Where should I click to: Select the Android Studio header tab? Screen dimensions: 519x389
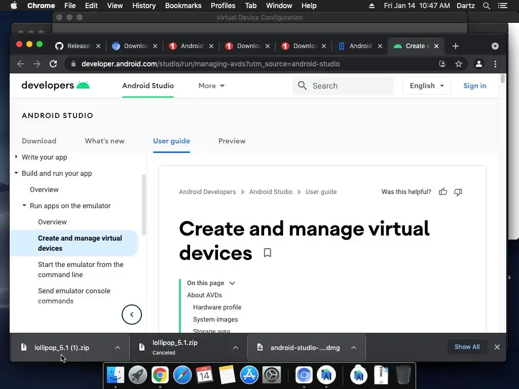tap(148, 86)
